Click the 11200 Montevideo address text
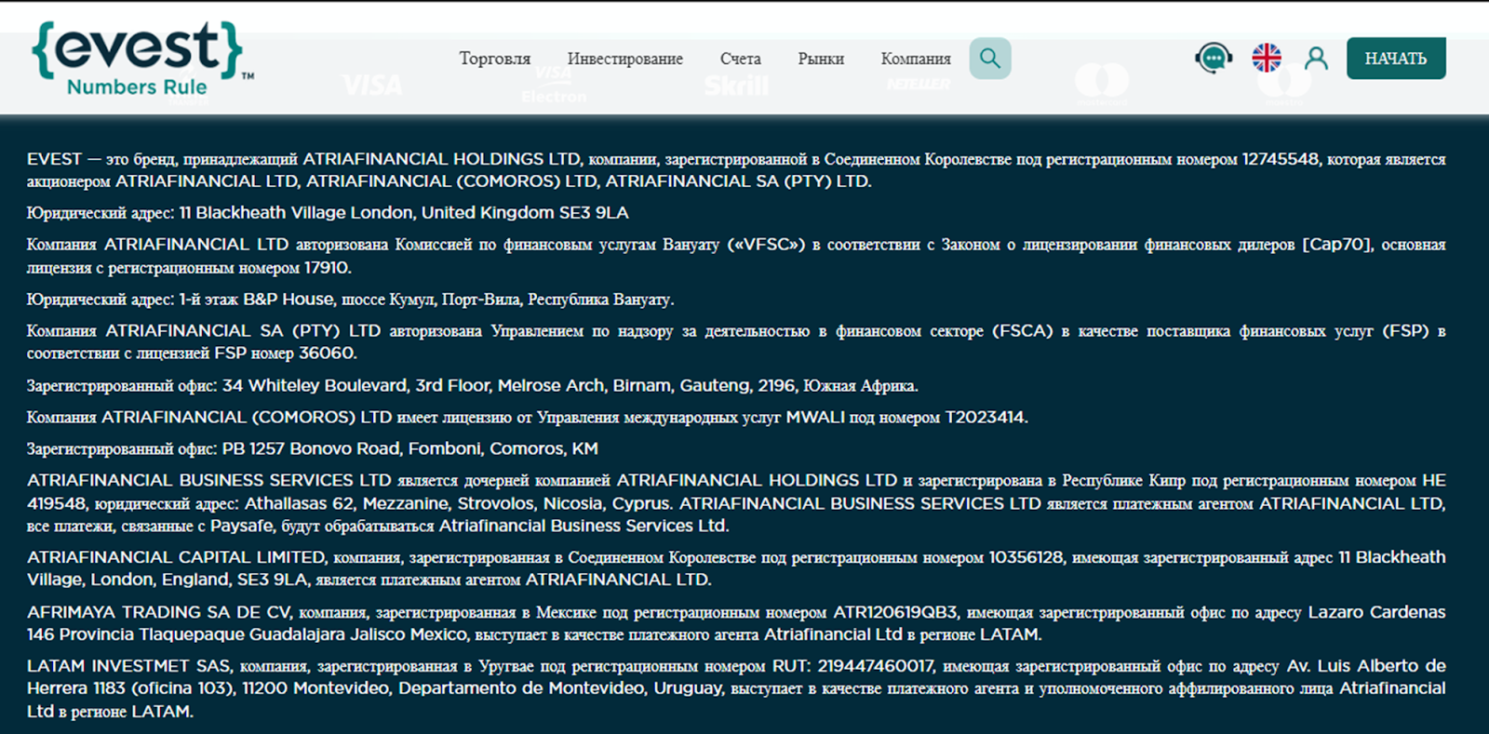This screenshot has height=734, width=1489. point(315,688)
